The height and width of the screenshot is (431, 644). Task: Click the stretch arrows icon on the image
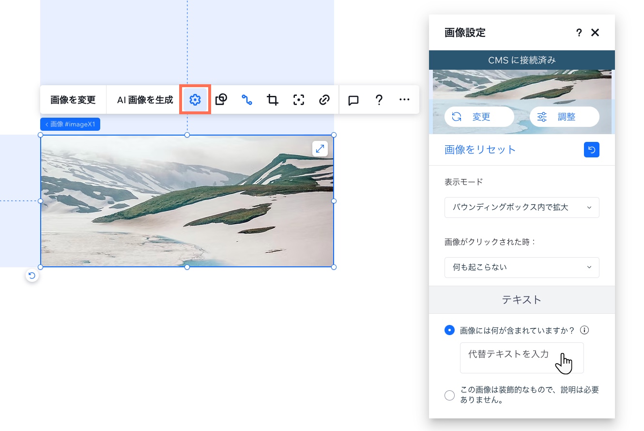(320, 149)
